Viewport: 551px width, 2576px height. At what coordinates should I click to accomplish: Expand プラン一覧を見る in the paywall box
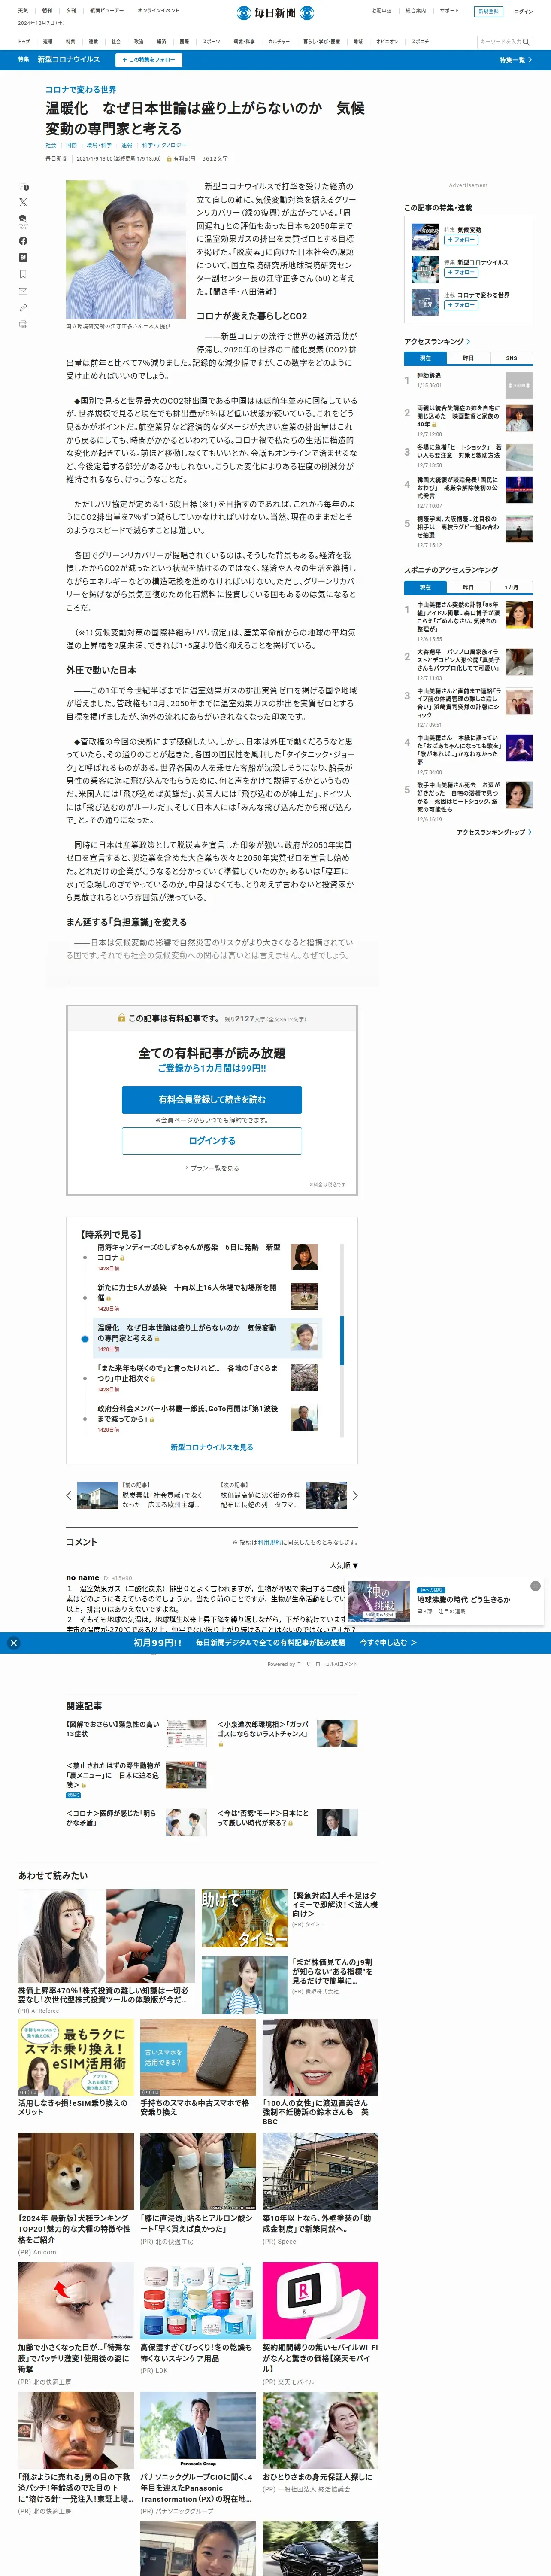click(x=212, y=1168)
